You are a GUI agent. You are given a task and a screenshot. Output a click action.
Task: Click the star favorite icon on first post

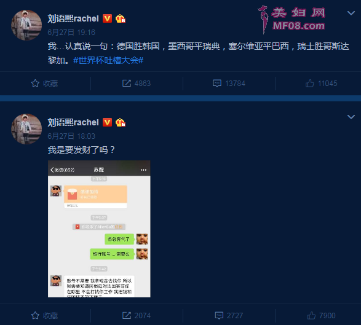point(35,84)
